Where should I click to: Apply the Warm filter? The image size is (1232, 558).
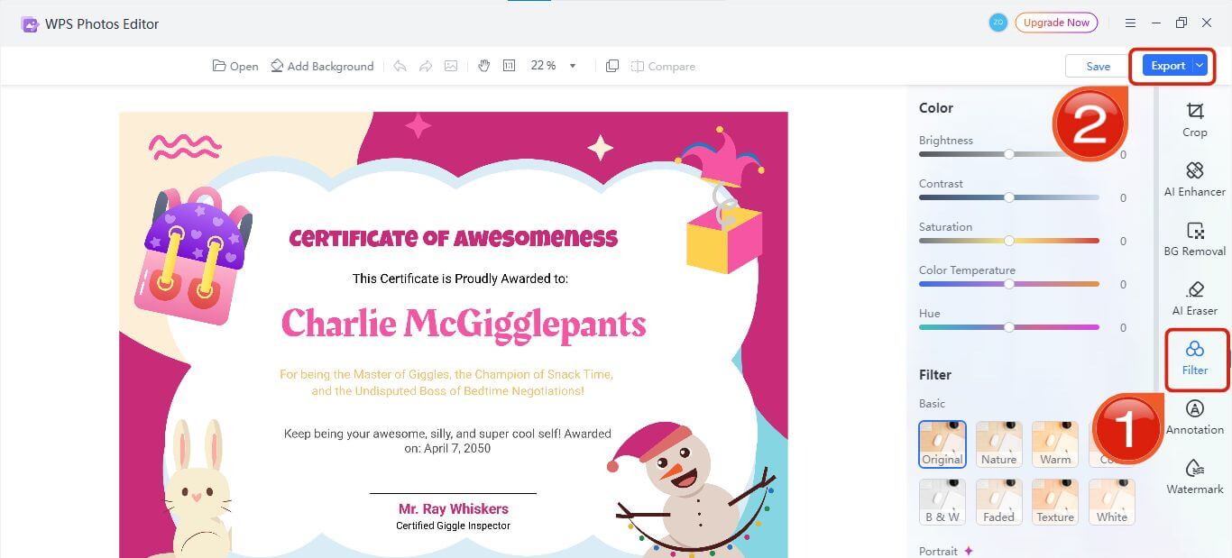click(1055, 444)
